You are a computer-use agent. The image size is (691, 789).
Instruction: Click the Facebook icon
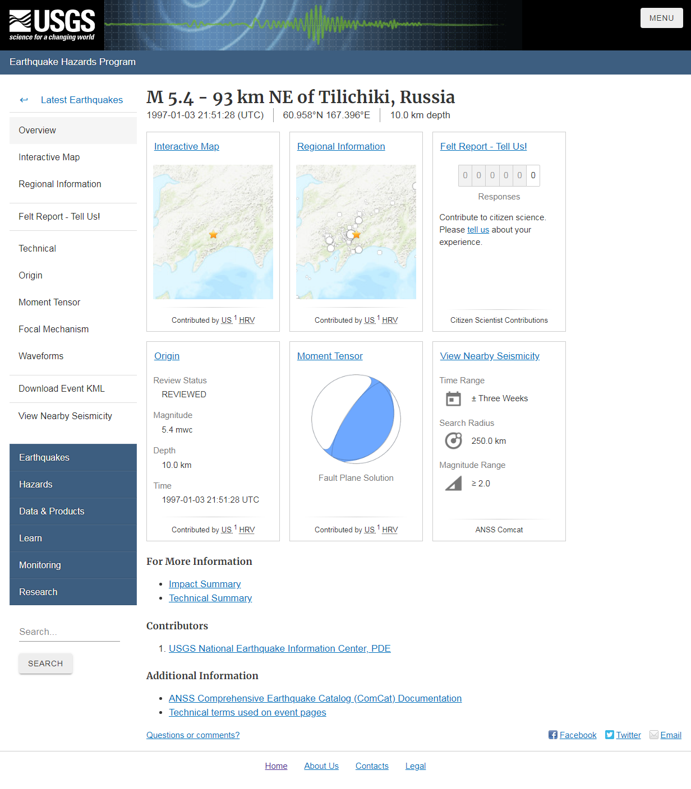[x=553, y=735]
